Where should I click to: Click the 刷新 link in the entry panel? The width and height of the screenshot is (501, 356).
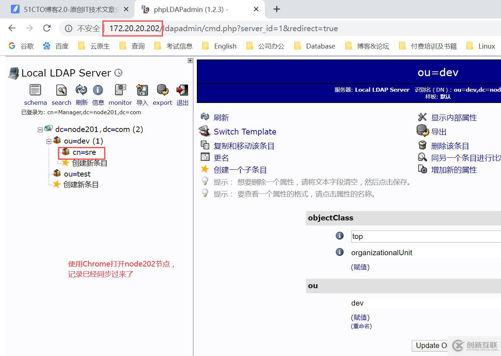point(221,117)
